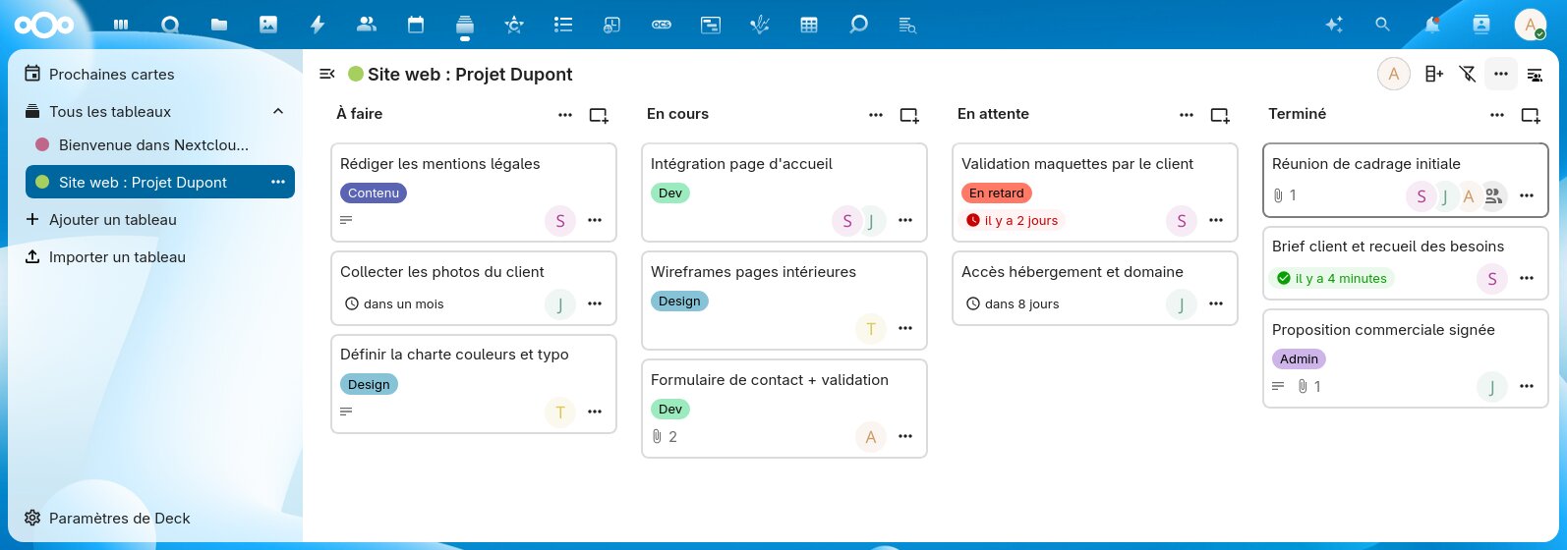
Task: Add a card to the Terminé list
Action: pyautogui.click(x=1531, y=115)
